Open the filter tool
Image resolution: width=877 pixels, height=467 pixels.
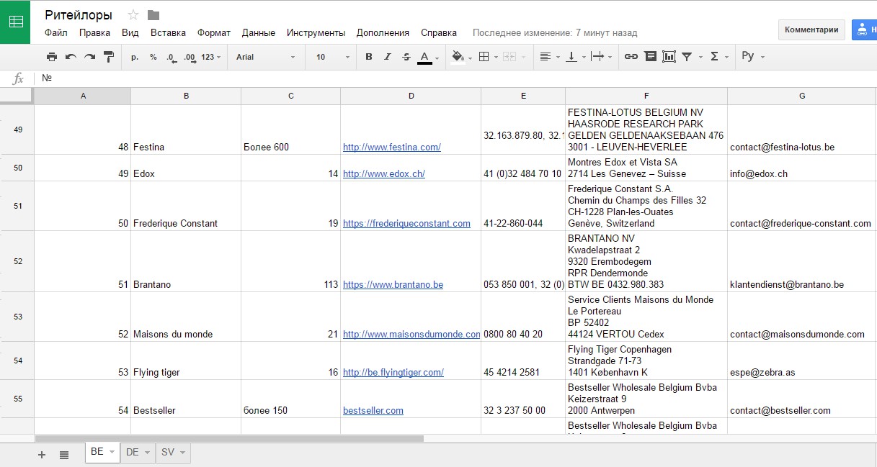coord(690,57)
